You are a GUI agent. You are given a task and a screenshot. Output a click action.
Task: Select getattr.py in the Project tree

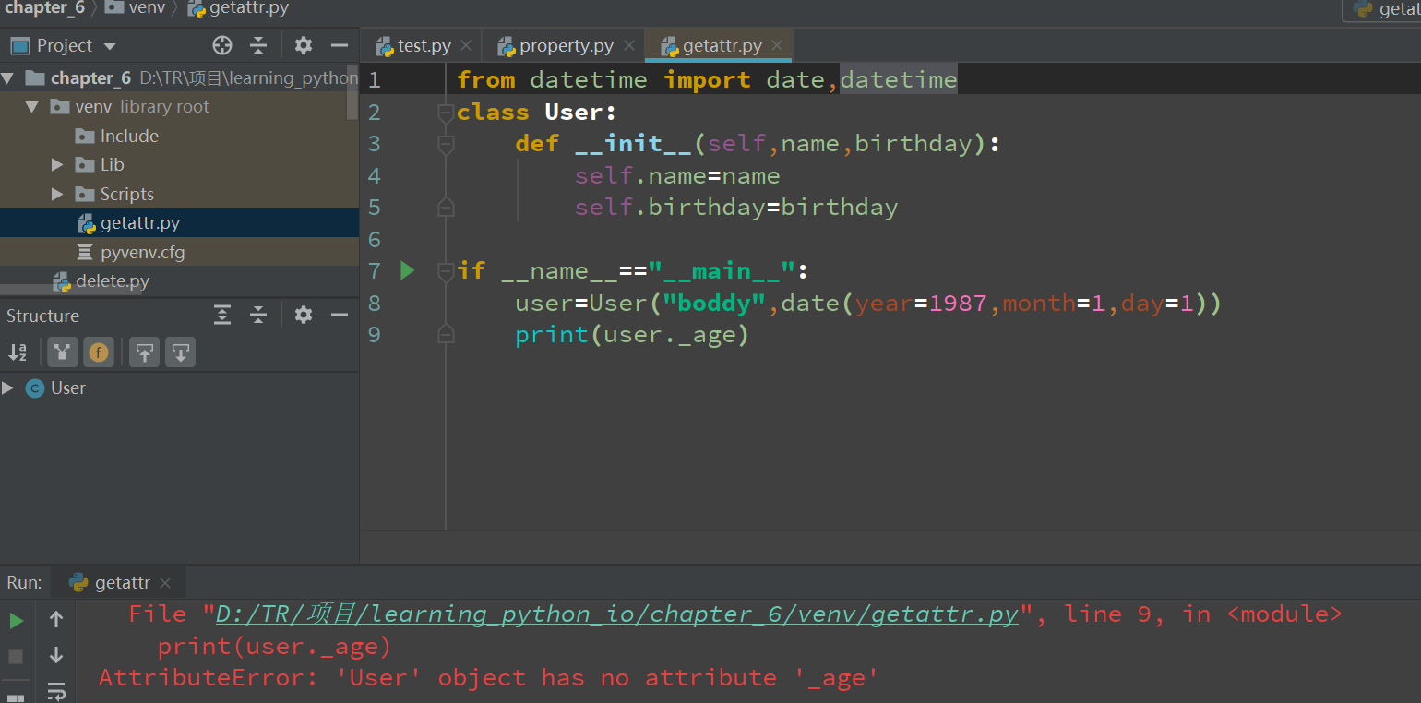click(179, 223)
